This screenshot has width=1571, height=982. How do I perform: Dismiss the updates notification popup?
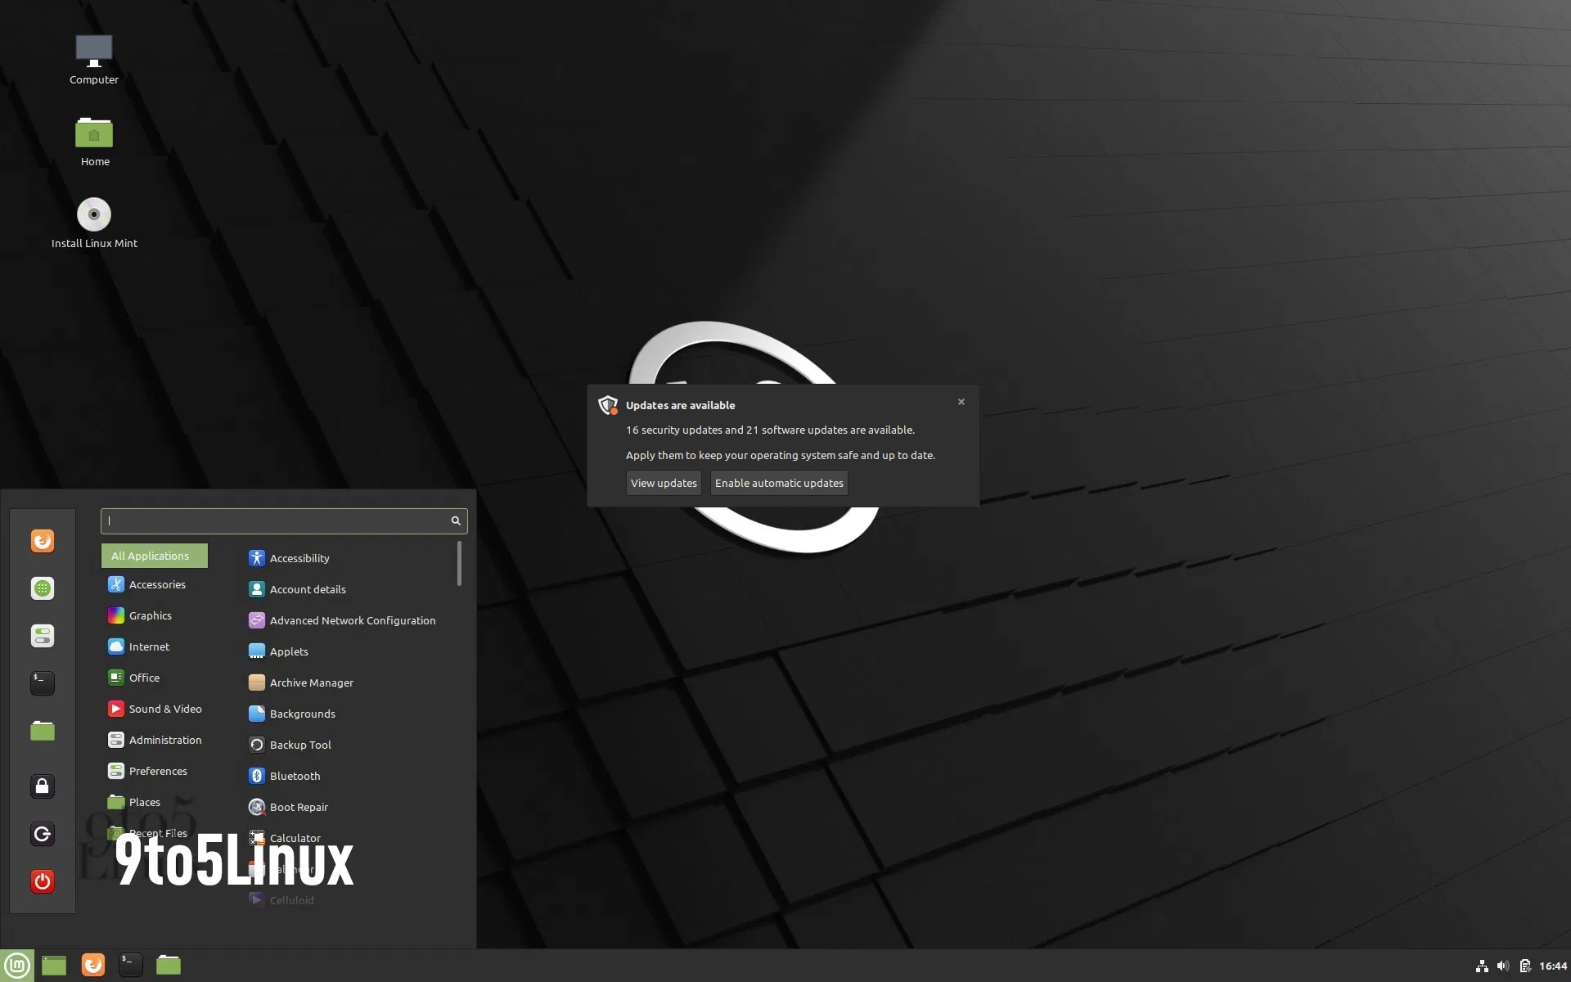pos(961,402)
